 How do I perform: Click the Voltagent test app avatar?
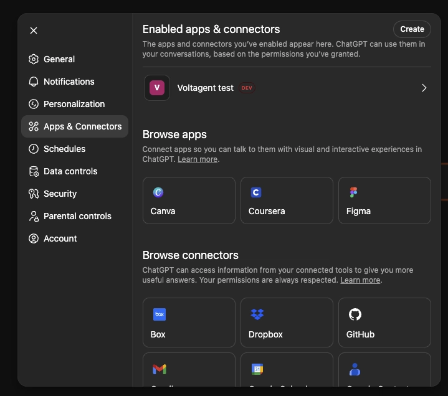tap(157, 88)
